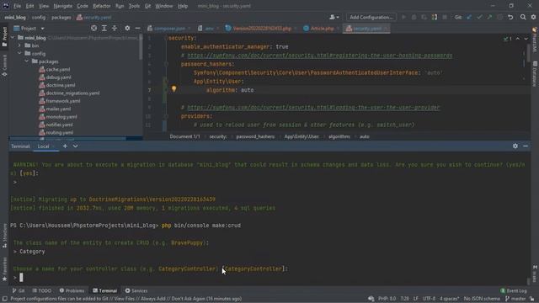This screenshot has height=303, width=539.
Task: Click the Add Configuration button
Action: [371, 17]
